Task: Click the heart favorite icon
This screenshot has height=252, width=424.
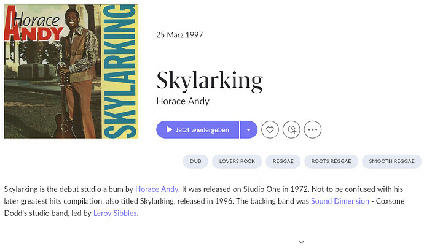Action: (x=270, y=129)
